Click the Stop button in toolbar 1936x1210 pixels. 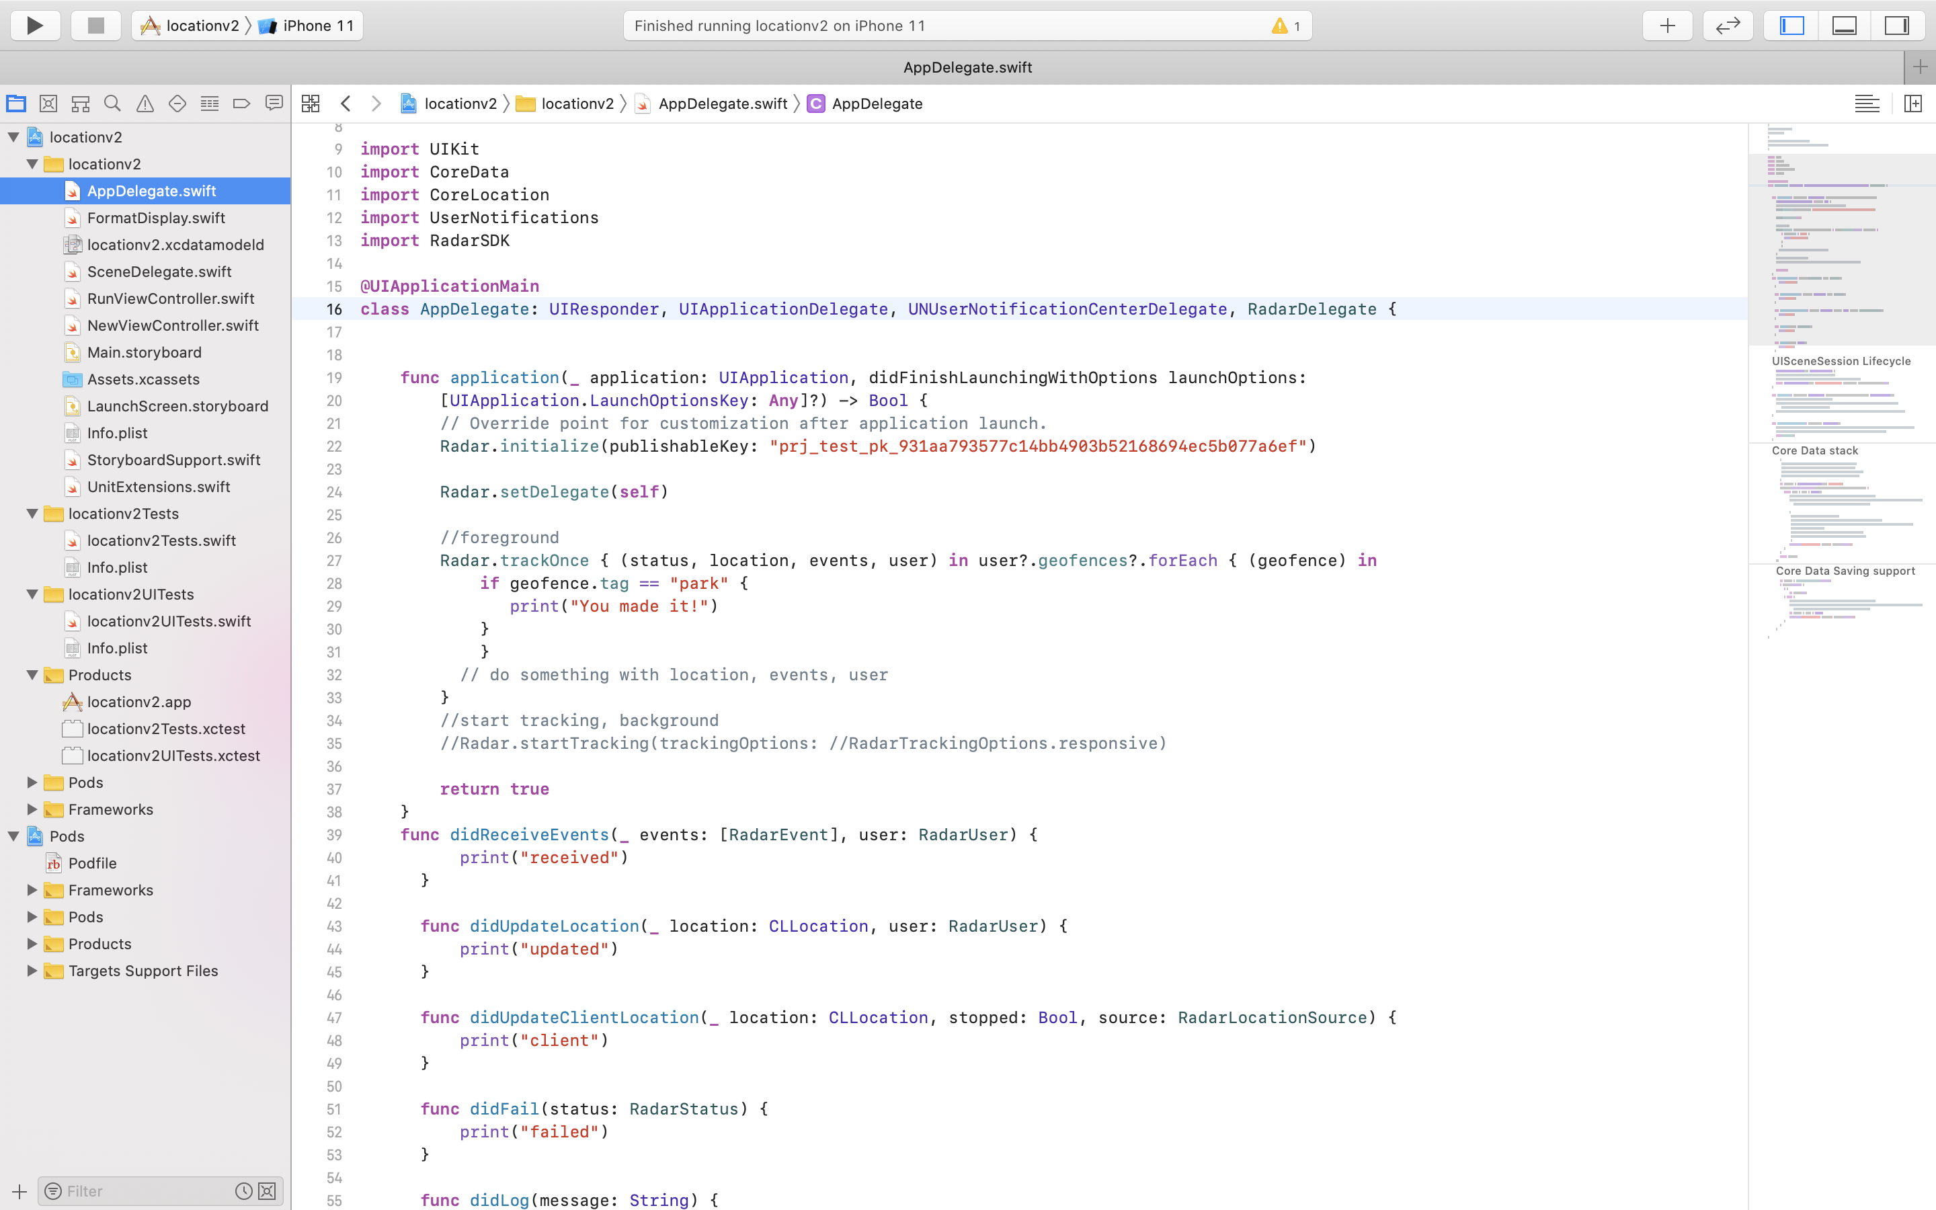tap(96, 26)
